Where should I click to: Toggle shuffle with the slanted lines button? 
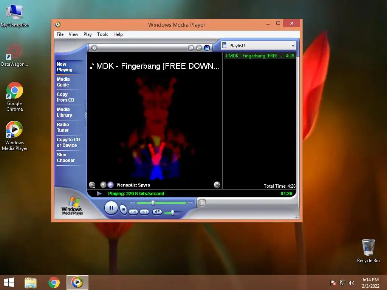point(191,48)
